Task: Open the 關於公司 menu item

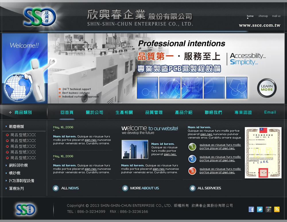Action: click(x=95, y=112)
